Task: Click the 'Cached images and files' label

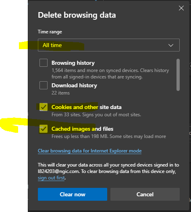Action: (82, 129)
